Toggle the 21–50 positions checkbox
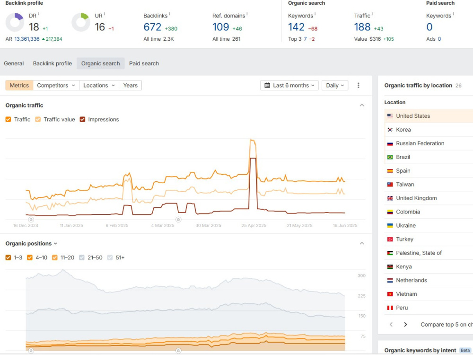 [x=82, y=257]
